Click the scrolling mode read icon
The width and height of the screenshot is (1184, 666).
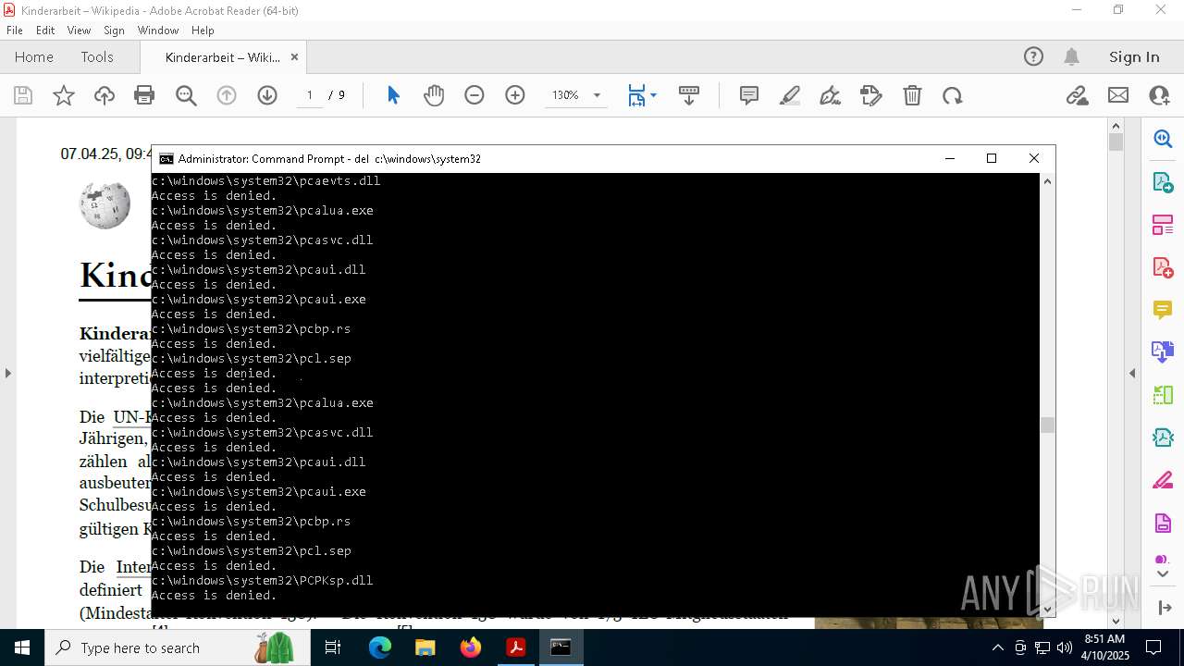coord(689,95)
